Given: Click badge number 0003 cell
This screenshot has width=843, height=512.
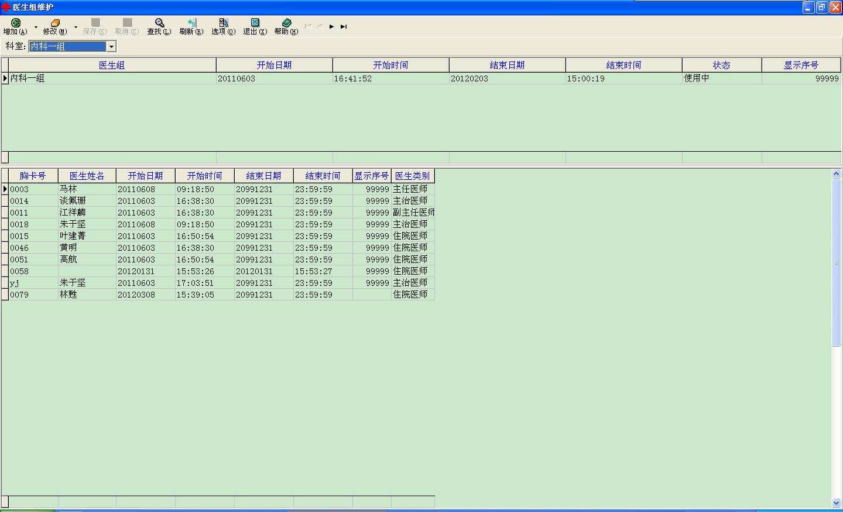Looking at the screenshot, I should pos(33,189).
